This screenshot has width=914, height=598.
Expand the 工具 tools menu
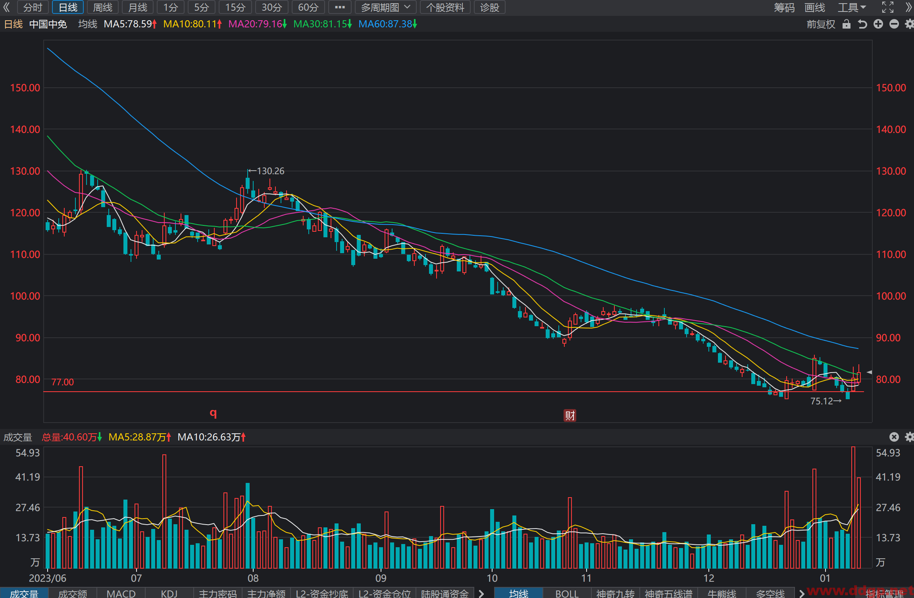[852, 7]
